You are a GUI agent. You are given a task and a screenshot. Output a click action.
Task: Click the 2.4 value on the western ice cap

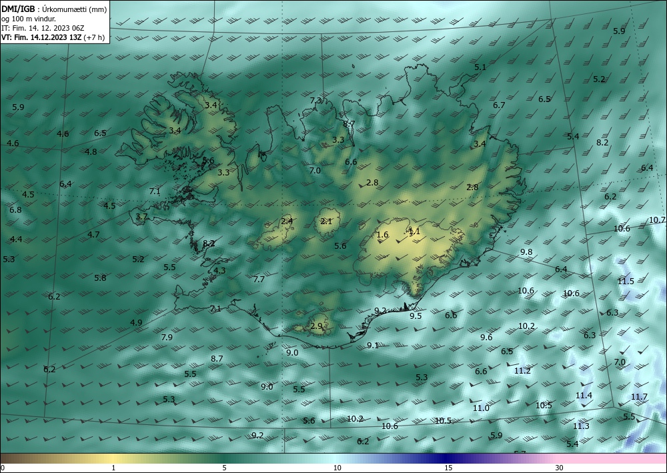[287, 221]
